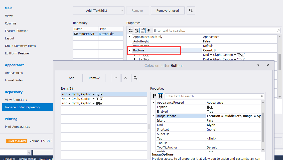Image resolution: width=283 pixels, height=160 pixels.
Task: Click the search magnifier icon beside Remove Unused
Action: [x=191, y=10]
